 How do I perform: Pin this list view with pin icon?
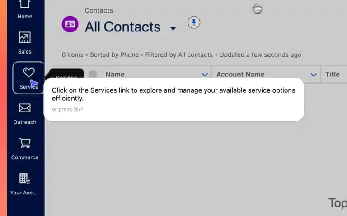[194, 22]
